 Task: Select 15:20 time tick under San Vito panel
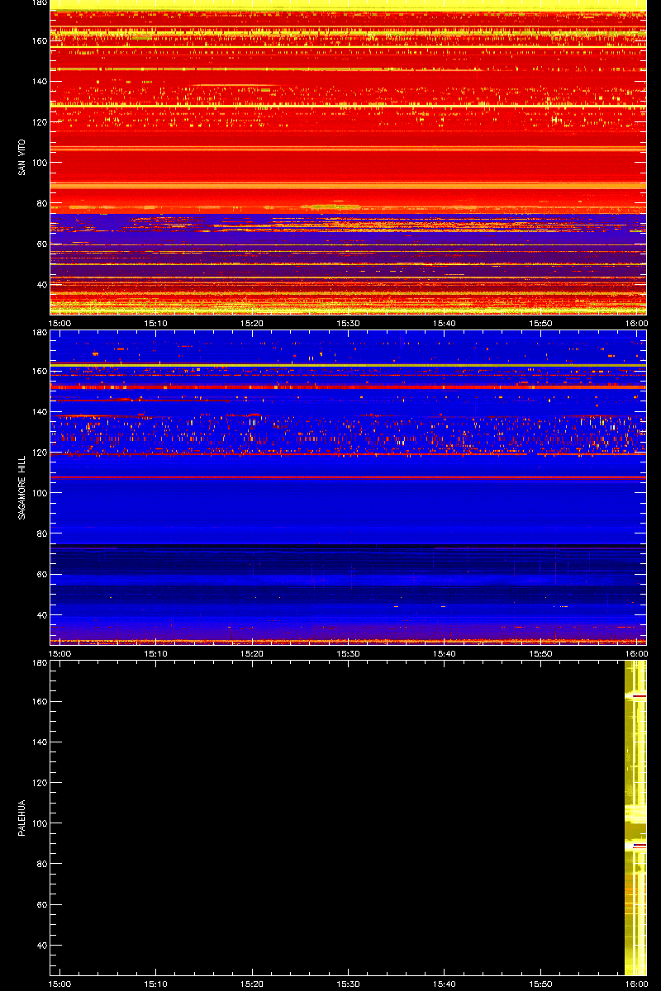253,324
